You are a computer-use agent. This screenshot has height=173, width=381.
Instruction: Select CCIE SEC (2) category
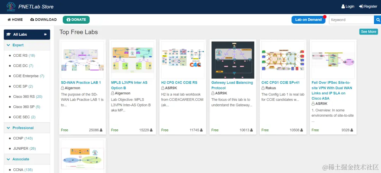[24, 117]
